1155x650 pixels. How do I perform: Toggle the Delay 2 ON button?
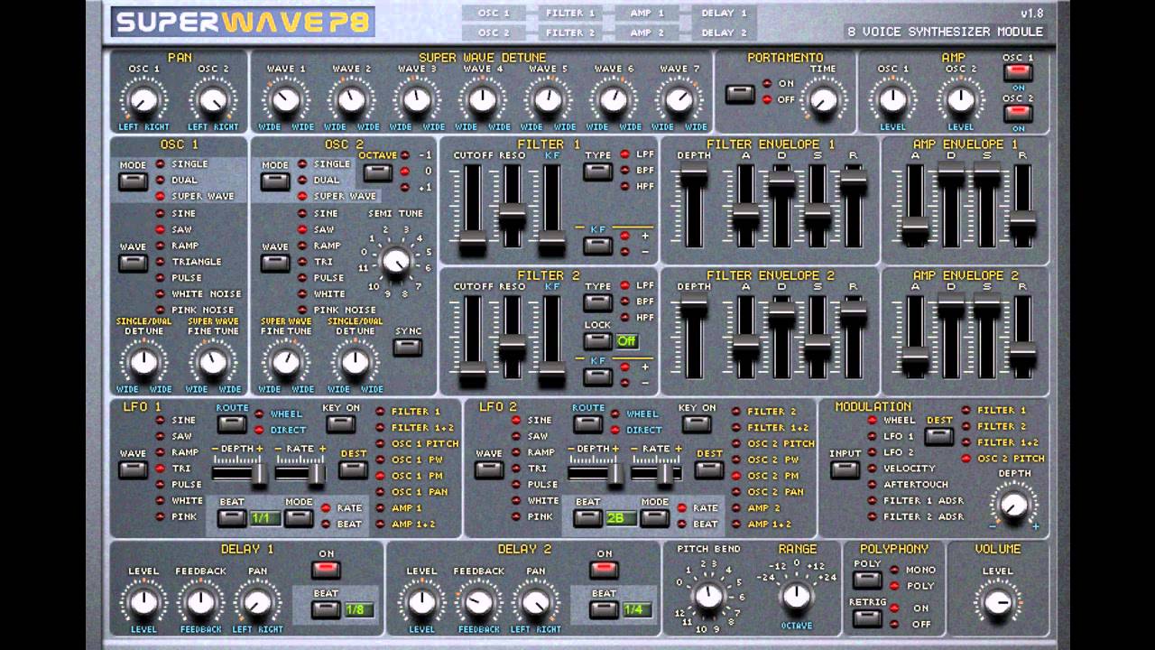click(x=604, y=571)
